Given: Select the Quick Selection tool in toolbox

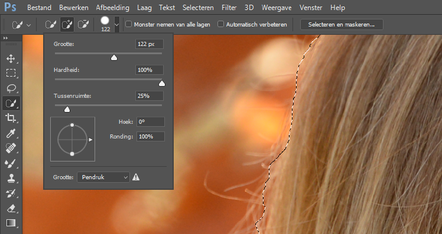Looking at the screenshot, I should 11,104.
